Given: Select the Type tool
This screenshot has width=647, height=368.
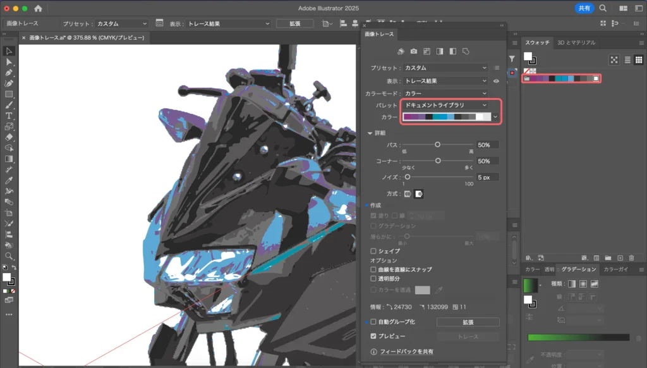Looking at the screenshot, I should pos(9,116).
